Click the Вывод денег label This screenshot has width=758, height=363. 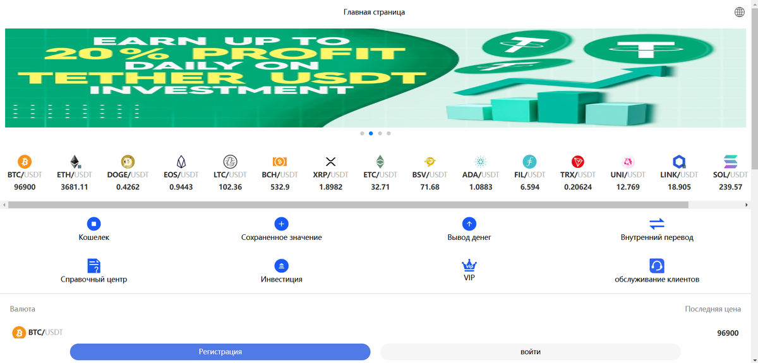coord(469,237)
